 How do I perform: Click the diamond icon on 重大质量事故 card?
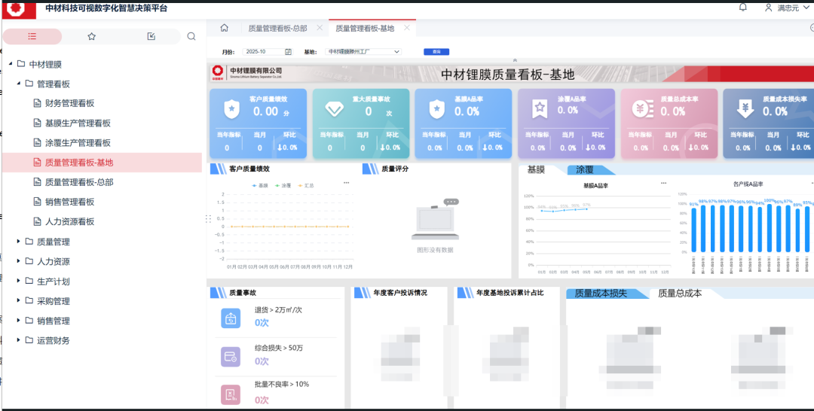point(335,109)
